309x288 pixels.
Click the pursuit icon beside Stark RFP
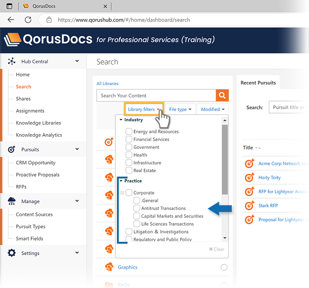tap(250, 205)
